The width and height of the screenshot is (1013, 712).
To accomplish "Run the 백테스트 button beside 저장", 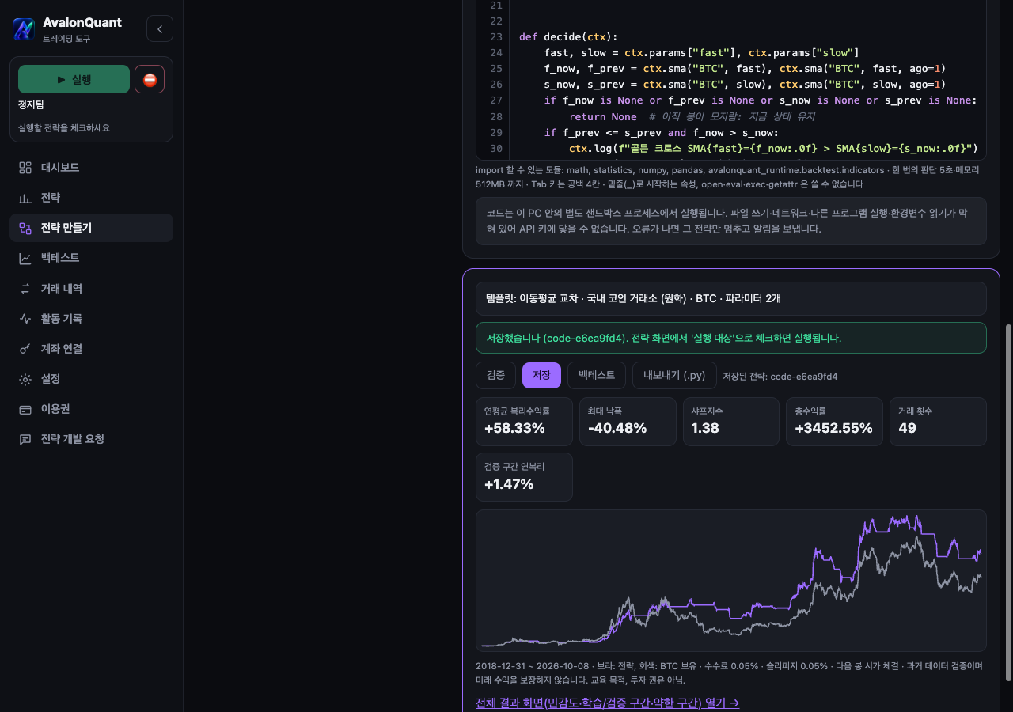I will 597,375.
